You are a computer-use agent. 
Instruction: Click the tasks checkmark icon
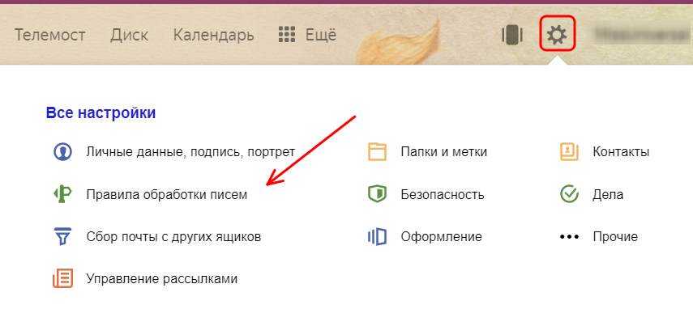click(569, 194)
